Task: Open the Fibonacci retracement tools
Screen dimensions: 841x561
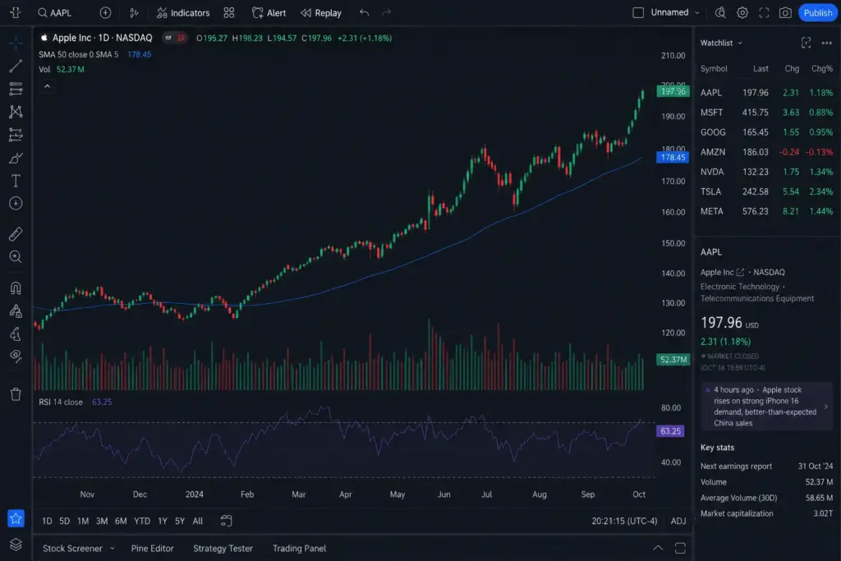Action: point(16,89)
